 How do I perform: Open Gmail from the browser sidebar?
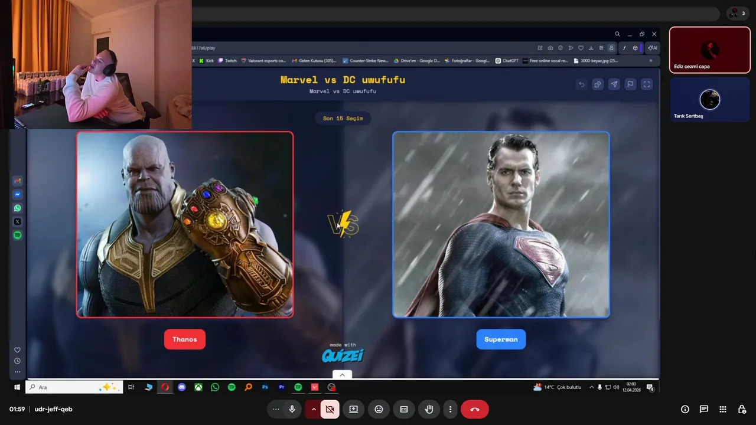pos(18,181)
